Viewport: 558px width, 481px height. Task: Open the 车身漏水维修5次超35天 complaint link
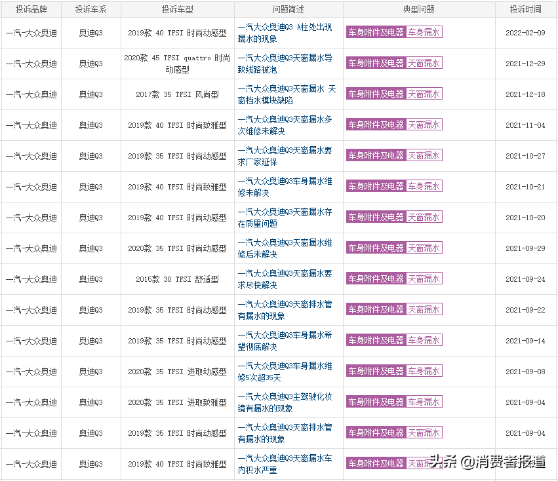285,372
